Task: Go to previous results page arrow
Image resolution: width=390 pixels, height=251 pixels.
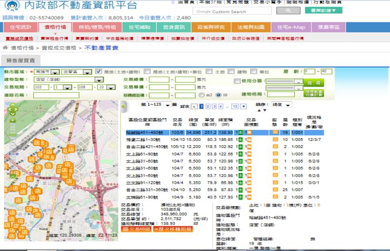Action: click(194, 106)
